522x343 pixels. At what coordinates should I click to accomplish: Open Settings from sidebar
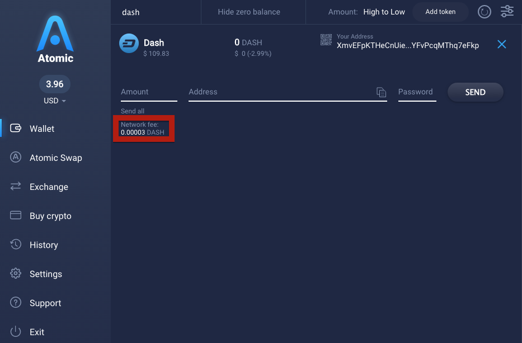[46, 274]
